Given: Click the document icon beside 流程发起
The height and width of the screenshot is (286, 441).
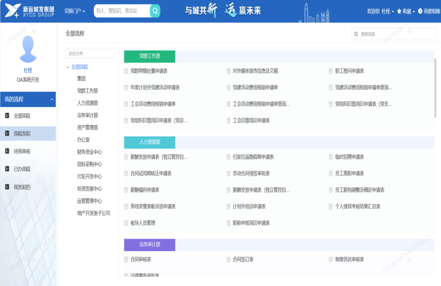Looking at the screenshot, I should point(7,133).
